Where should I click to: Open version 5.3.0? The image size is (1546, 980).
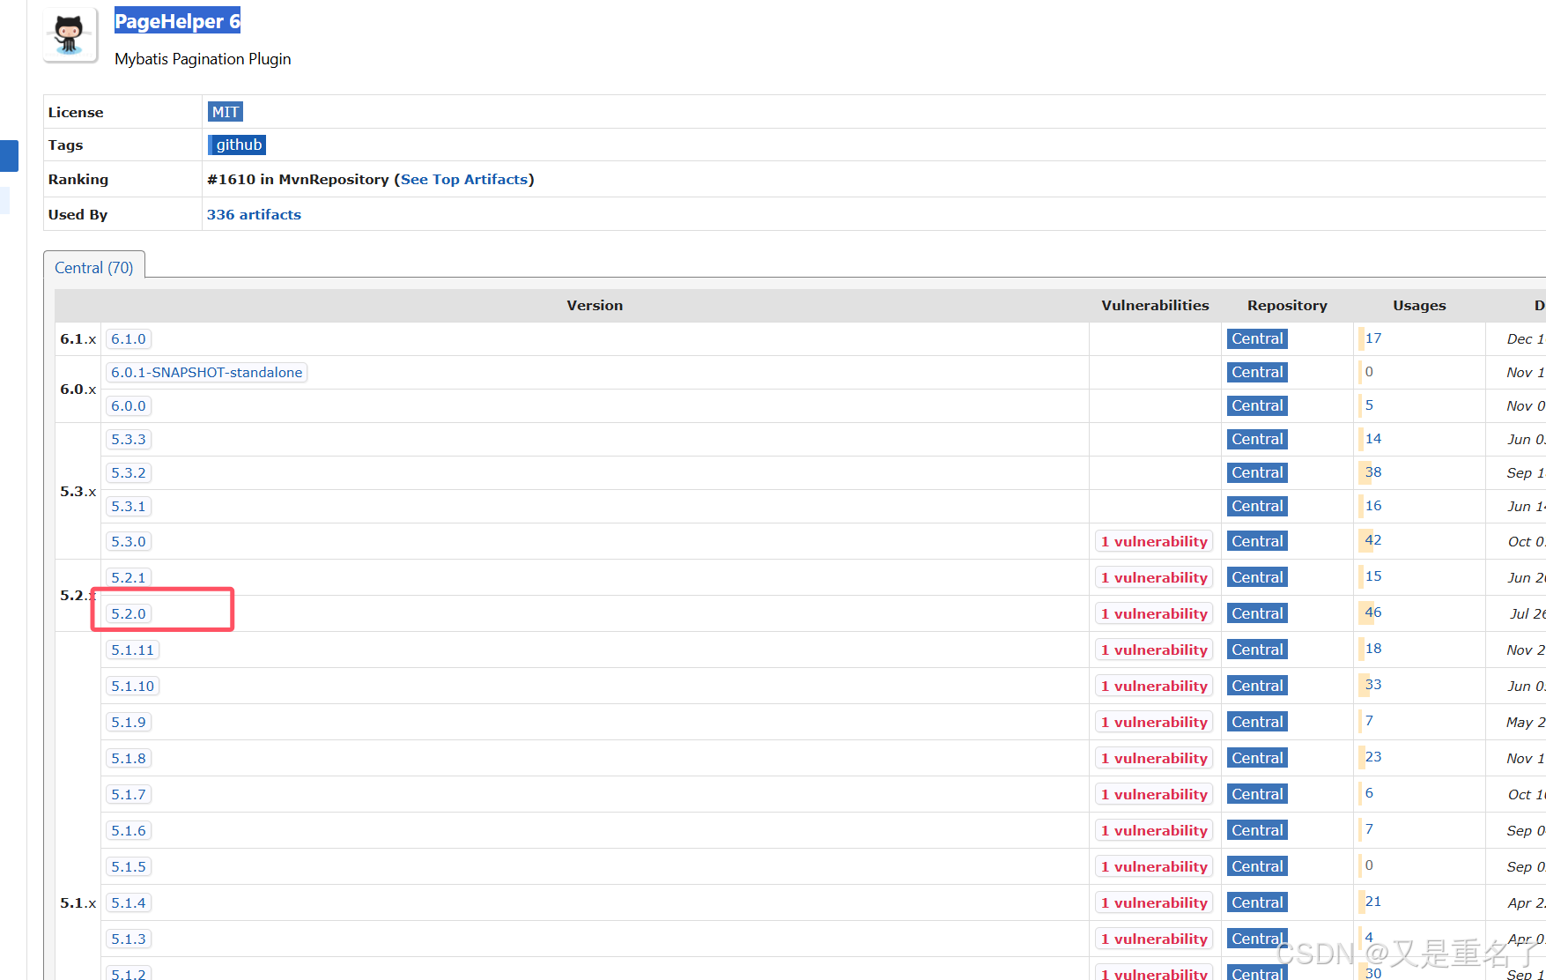[129, 541]
